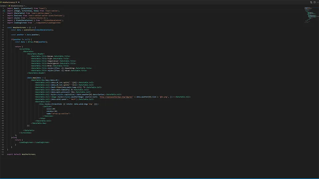Click the closing '</ScrollView>' tag
Screen dimensions: 319x179
pyautogui.click(x=26, y=133)
